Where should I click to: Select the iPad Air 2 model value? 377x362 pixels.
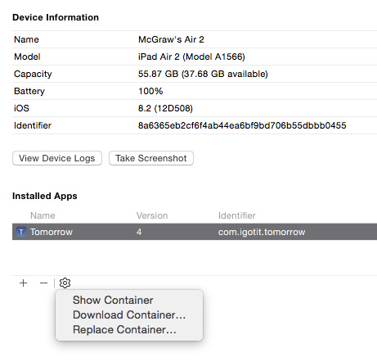coord(191,57)
